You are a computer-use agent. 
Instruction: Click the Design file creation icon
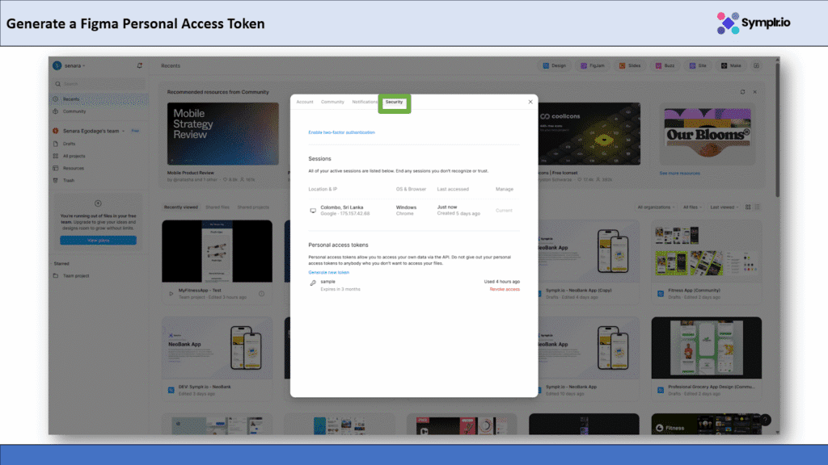tap(547, 65)
